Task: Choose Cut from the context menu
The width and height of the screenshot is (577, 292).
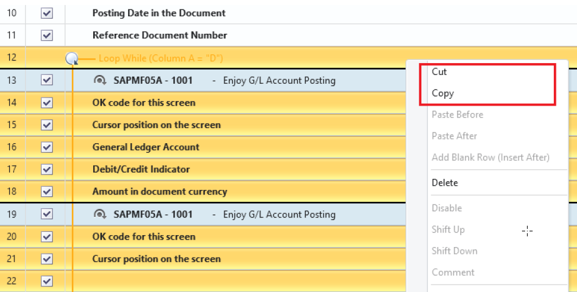Action: pos(439,72)
